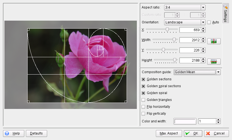
Task: Decrease the X value with down arrow
Action: coord(203,31)
